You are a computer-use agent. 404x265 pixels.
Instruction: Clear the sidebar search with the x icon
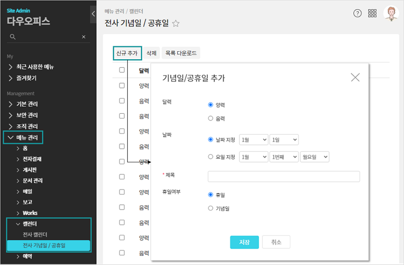tap(83, 37)
